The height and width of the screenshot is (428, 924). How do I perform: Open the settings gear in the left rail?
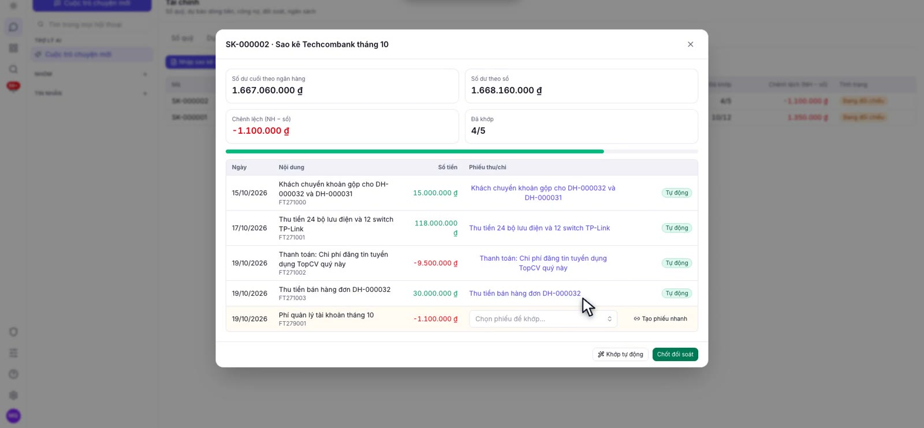coord(13,395)
